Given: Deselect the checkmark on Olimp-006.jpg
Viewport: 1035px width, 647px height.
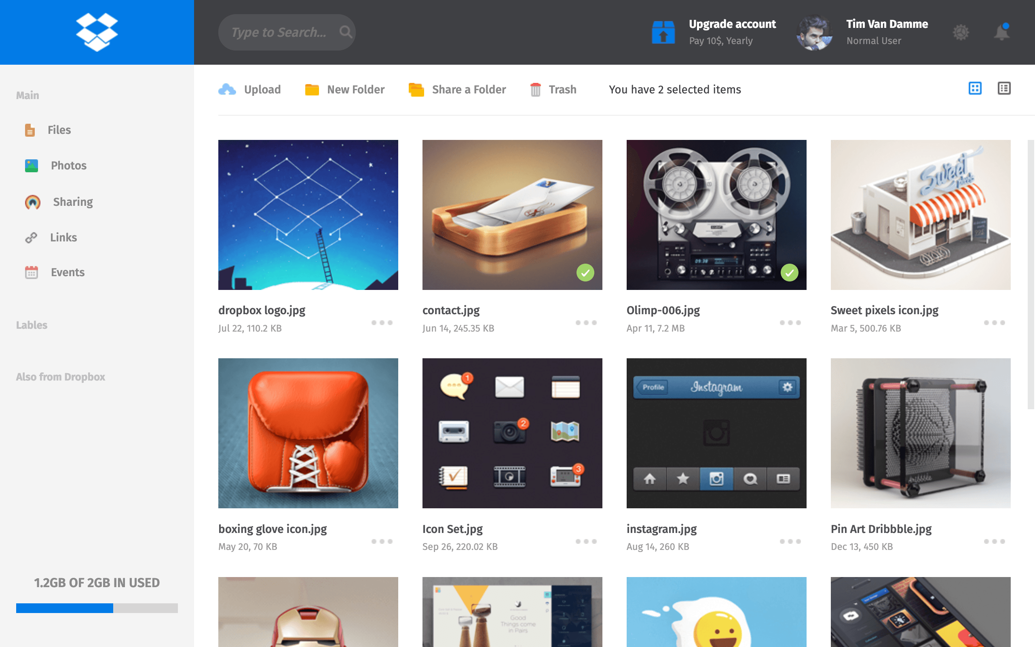Looking at the screenshot, I should coord(789,273).
